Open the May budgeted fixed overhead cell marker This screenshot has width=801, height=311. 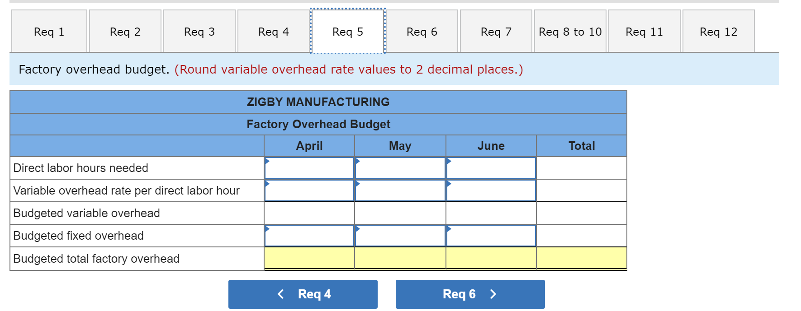359,228
